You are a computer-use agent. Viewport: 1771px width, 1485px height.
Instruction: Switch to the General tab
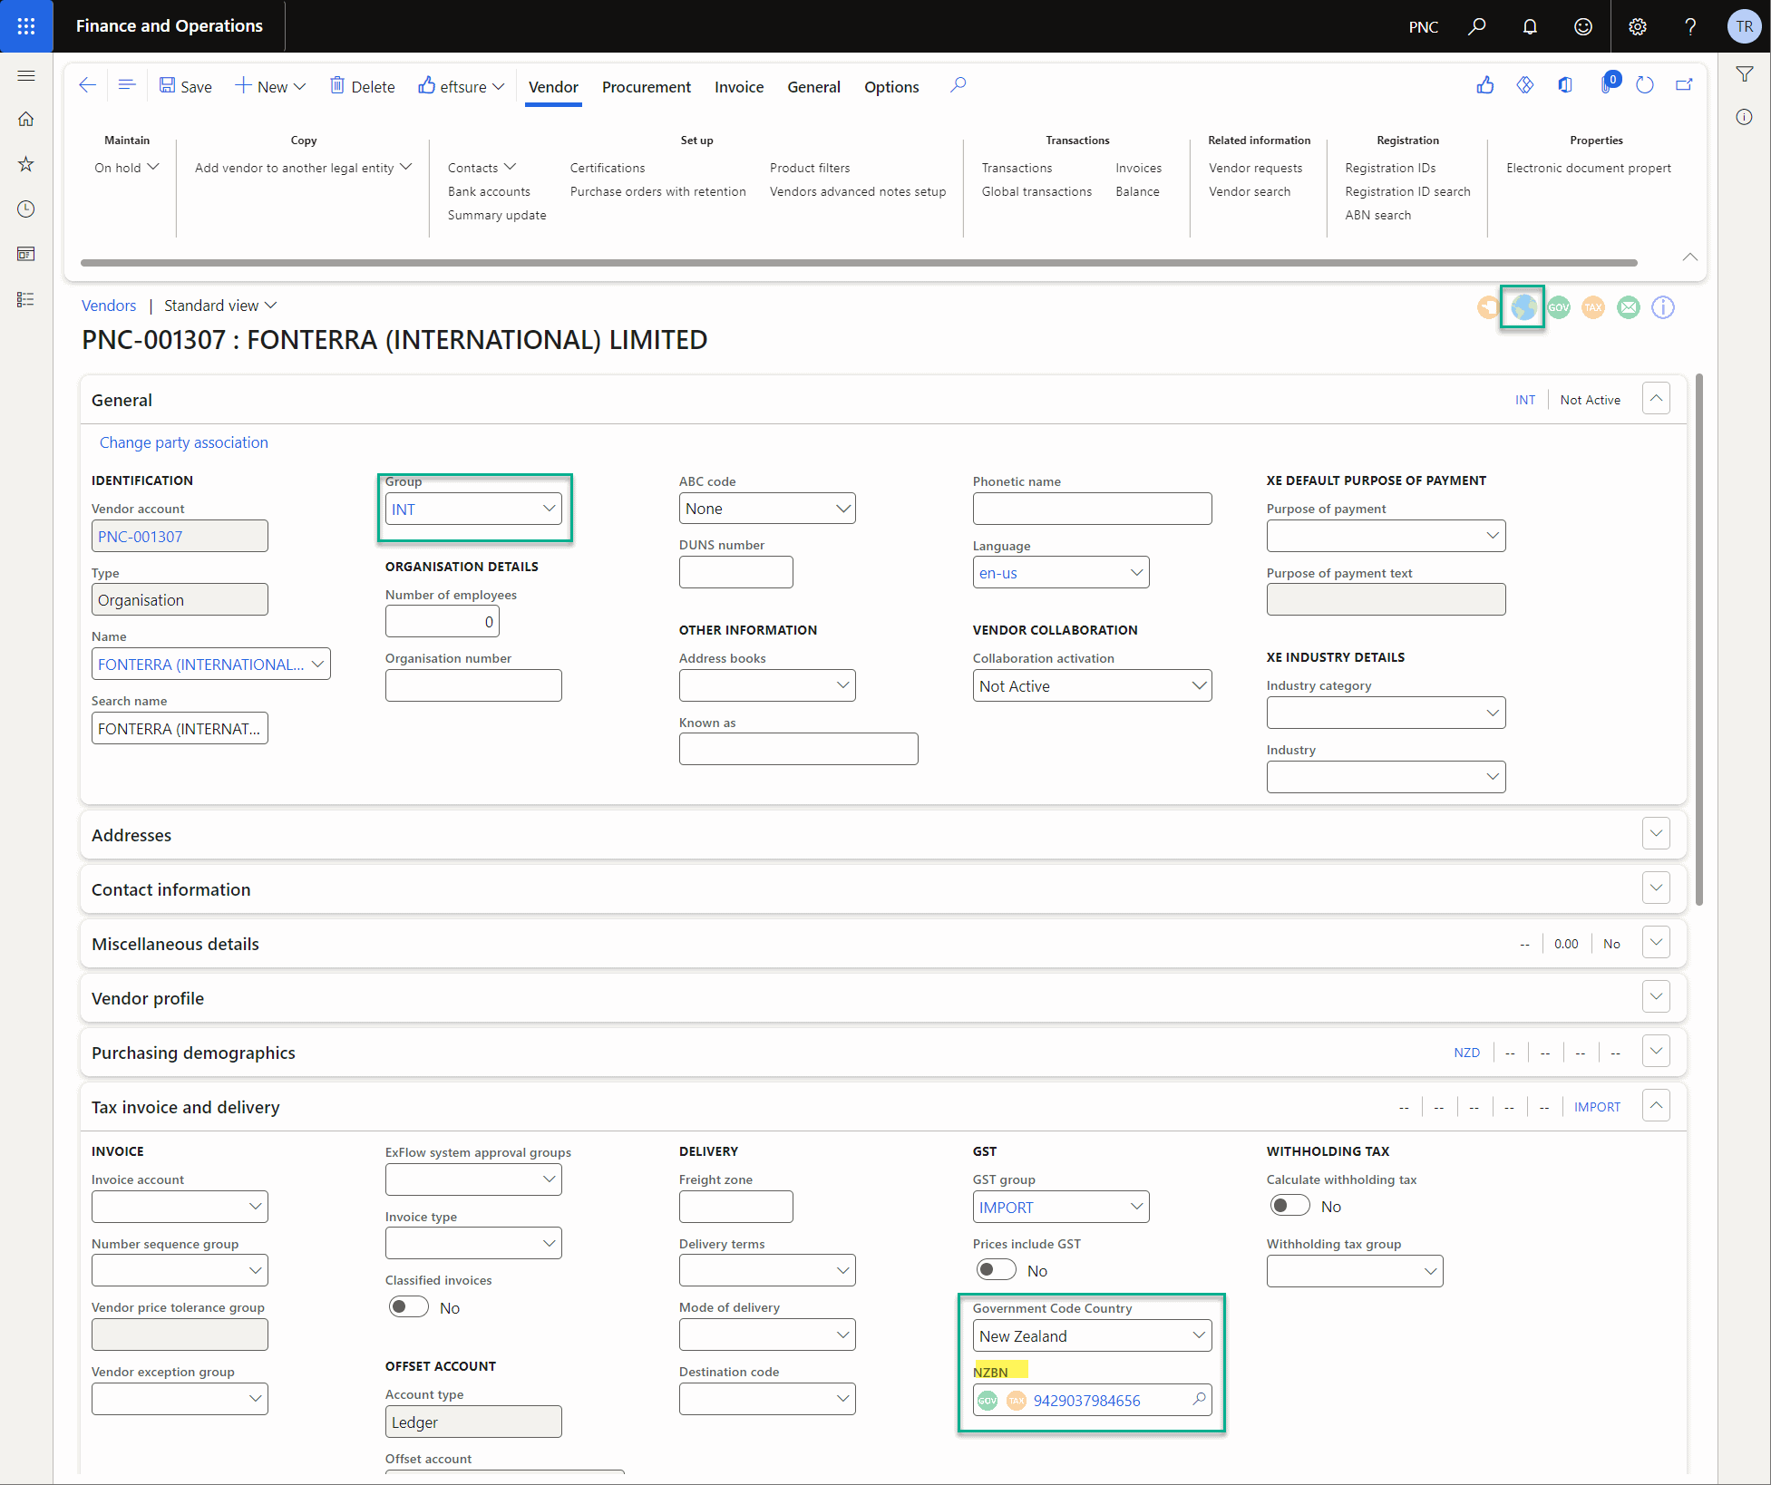click(x=813, y=87)
